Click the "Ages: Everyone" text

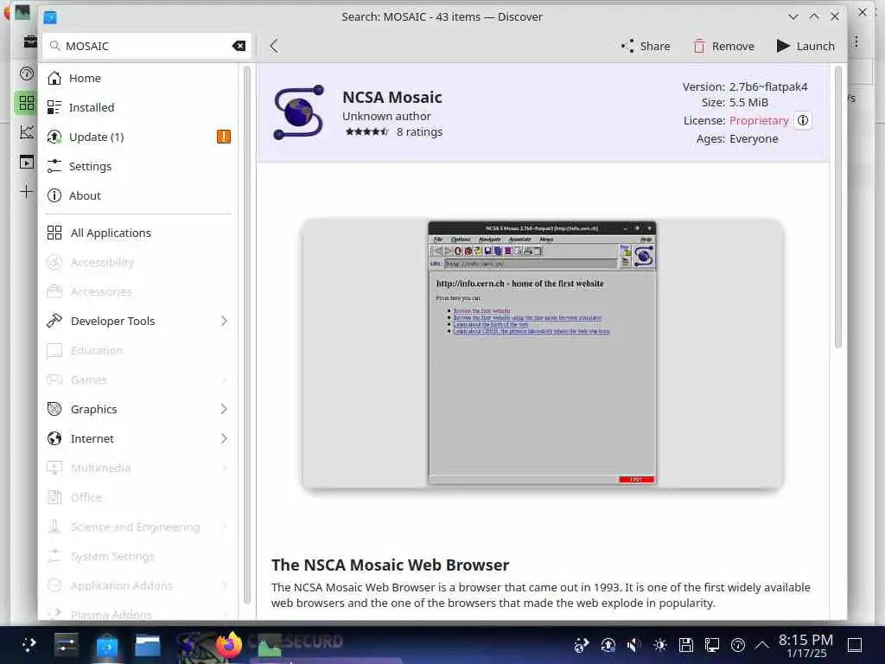[x=737, y=138]
